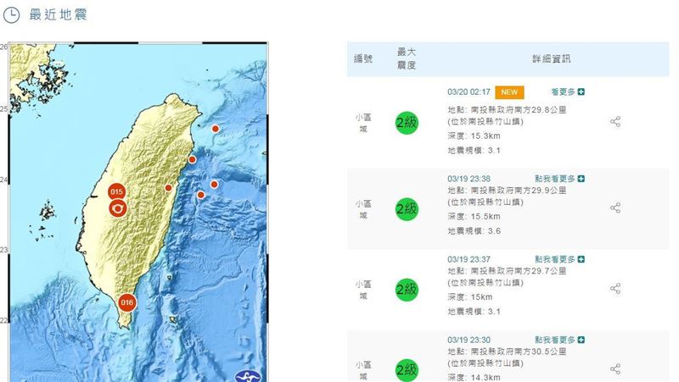This screenshot has height=382, width=679.
Task: Click the text 深度: 15.5km
Action: [474, 217]
